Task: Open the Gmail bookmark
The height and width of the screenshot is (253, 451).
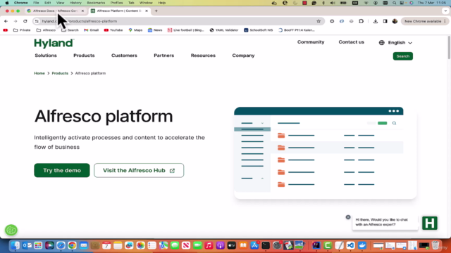Action: [91, 30]
